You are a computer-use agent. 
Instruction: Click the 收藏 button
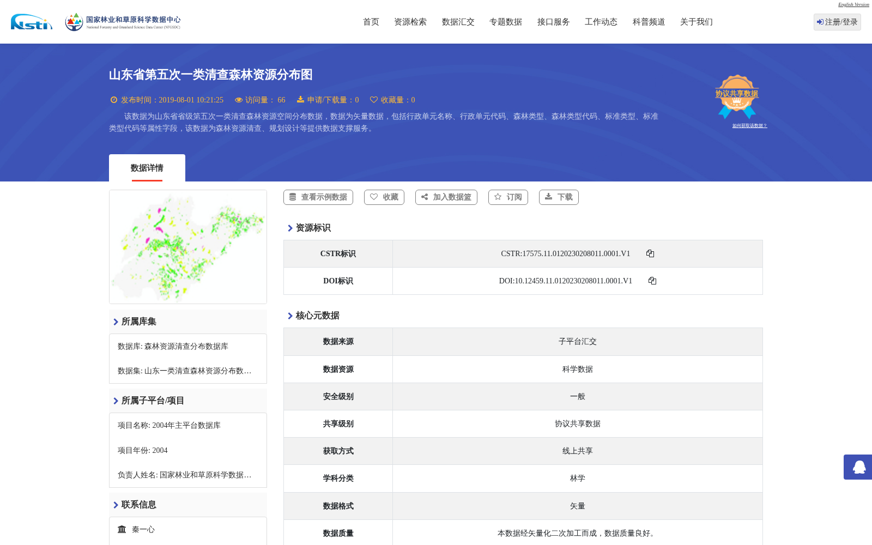pyautogui.click(x=384, y=197)
